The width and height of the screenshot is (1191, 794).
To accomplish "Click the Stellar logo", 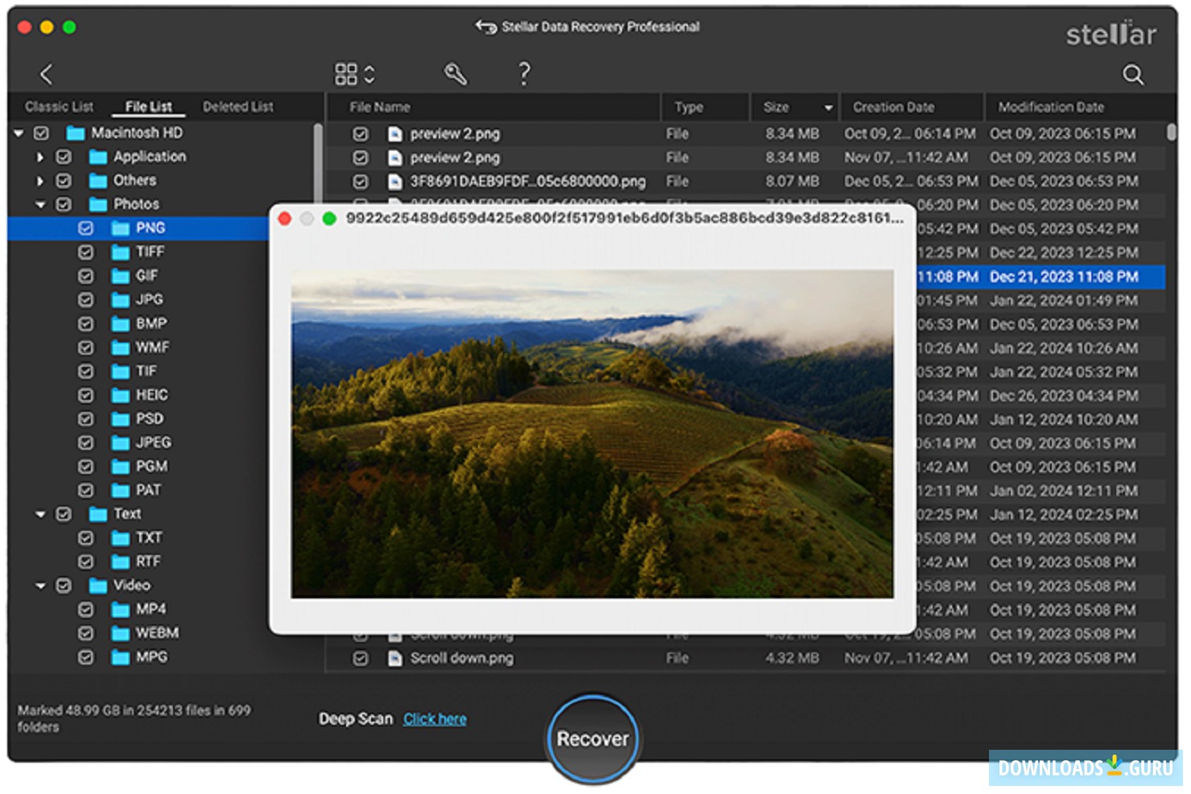I will tap(1111, 35).
